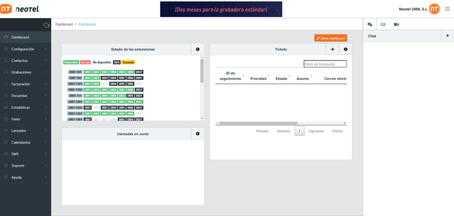The width and height of the screenshot is (454, 216).
Task: Collapse sidebar with the pointing hand icon
Action: tap(46, 25)
